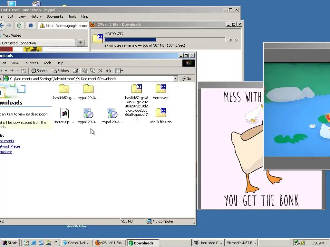Click the 'omputer' link in Explorer side panel

point(6,152)
